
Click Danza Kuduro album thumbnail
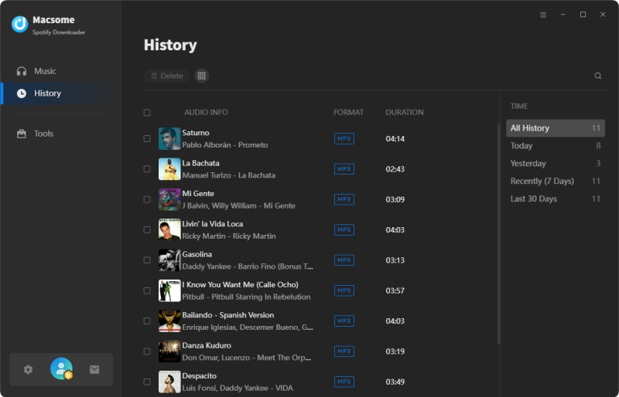pyautogui.click(x=169, y=351)
